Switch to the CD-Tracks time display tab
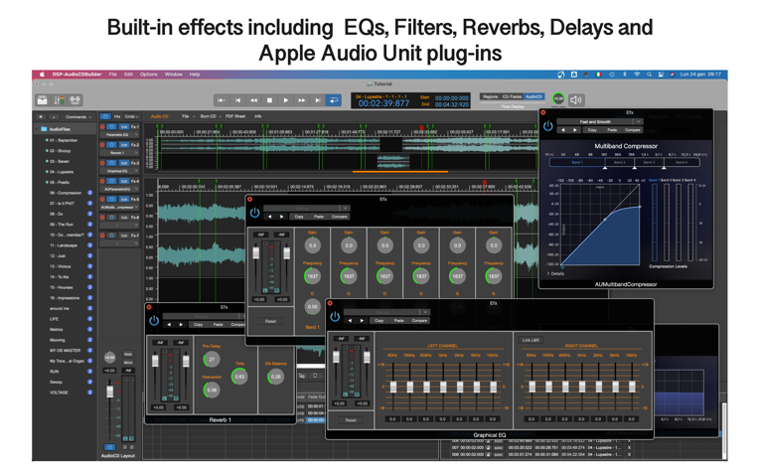760x475 pixels. 512,97
